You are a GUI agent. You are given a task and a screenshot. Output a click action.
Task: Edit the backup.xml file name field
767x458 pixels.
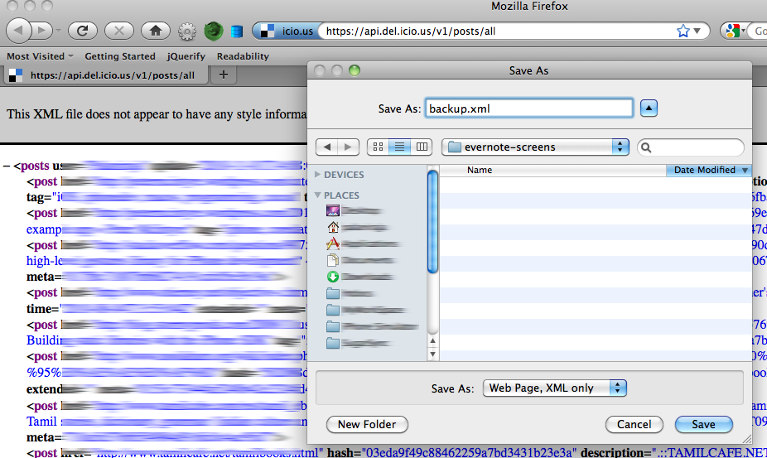click(x=528, y=108)
